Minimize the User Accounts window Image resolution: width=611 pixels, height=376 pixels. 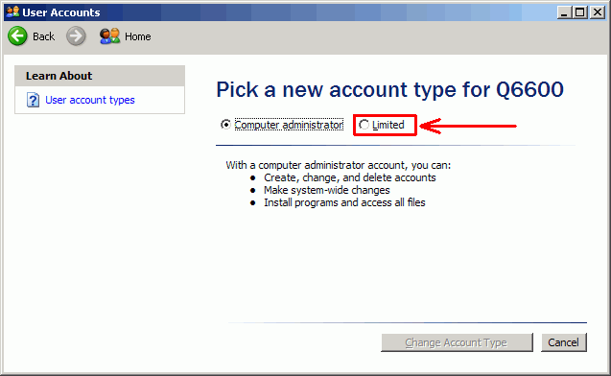click(563, 12)
